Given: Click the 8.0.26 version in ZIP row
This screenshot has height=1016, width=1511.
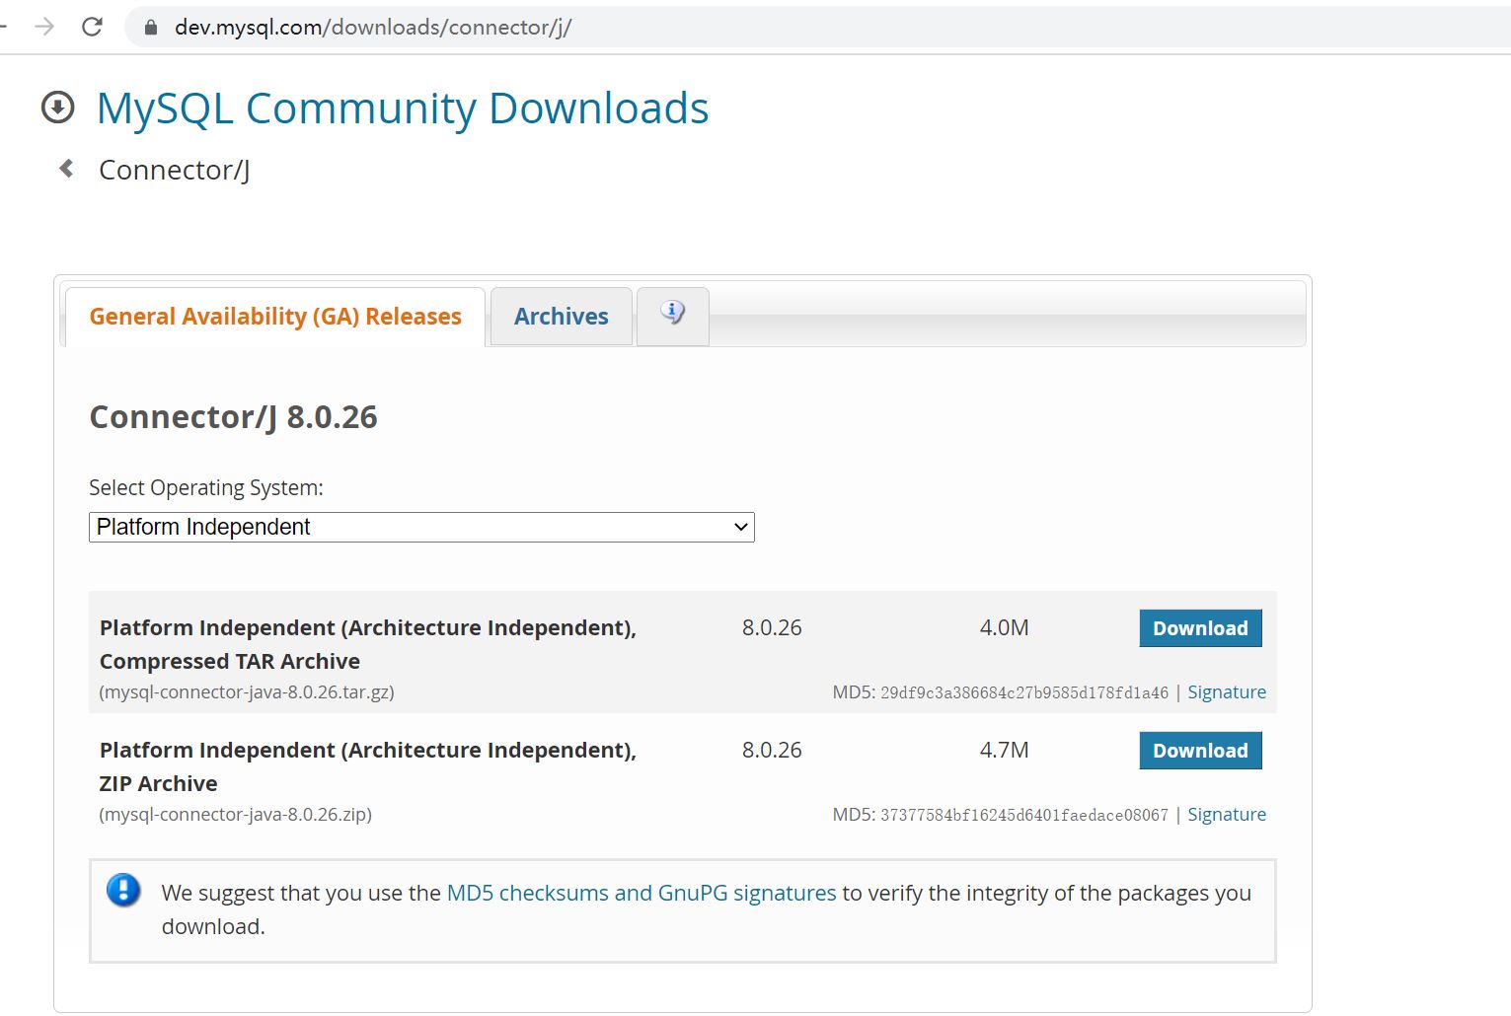Looking at the screenshot, I should [772, 751].
